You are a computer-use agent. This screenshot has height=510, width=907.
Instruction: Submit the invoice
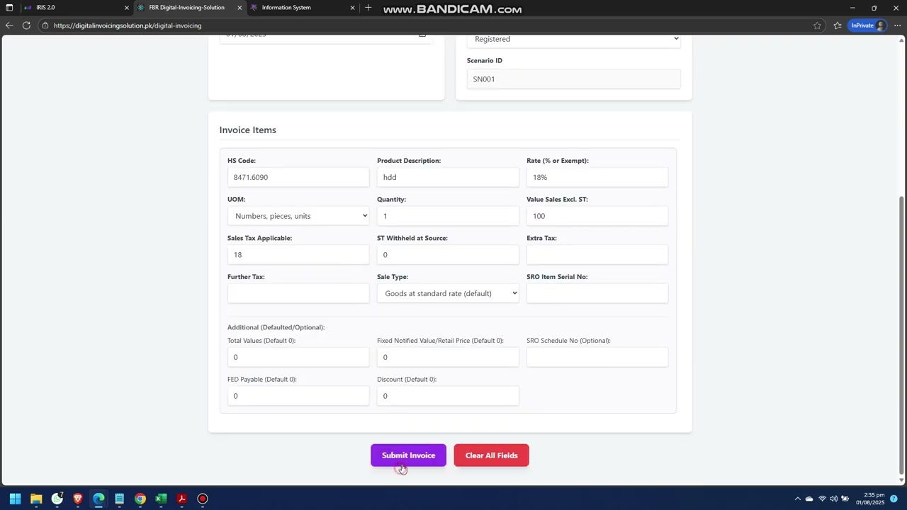(x=408, y=455)
